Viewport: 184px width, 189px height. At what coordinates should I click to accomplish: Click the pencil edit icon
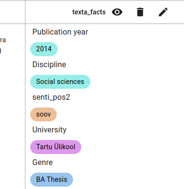[163, 12]
